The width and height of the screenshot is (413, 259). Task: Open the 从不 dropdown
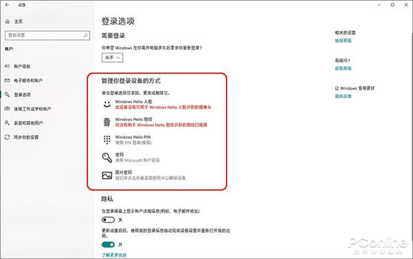click(x=112, y=57)
